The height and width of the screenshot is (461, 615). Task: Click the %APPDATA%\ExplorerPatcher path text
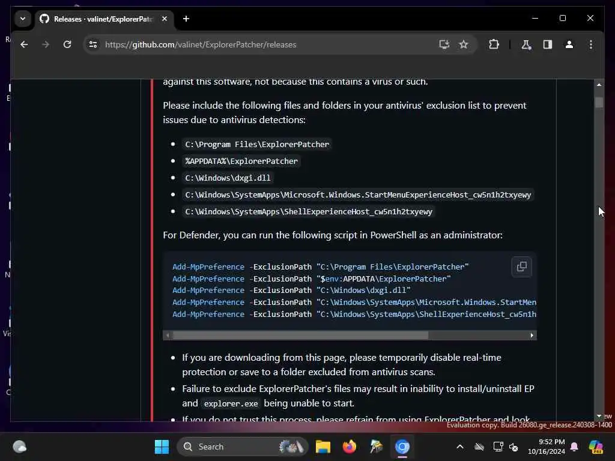click(x=241, y=161)
